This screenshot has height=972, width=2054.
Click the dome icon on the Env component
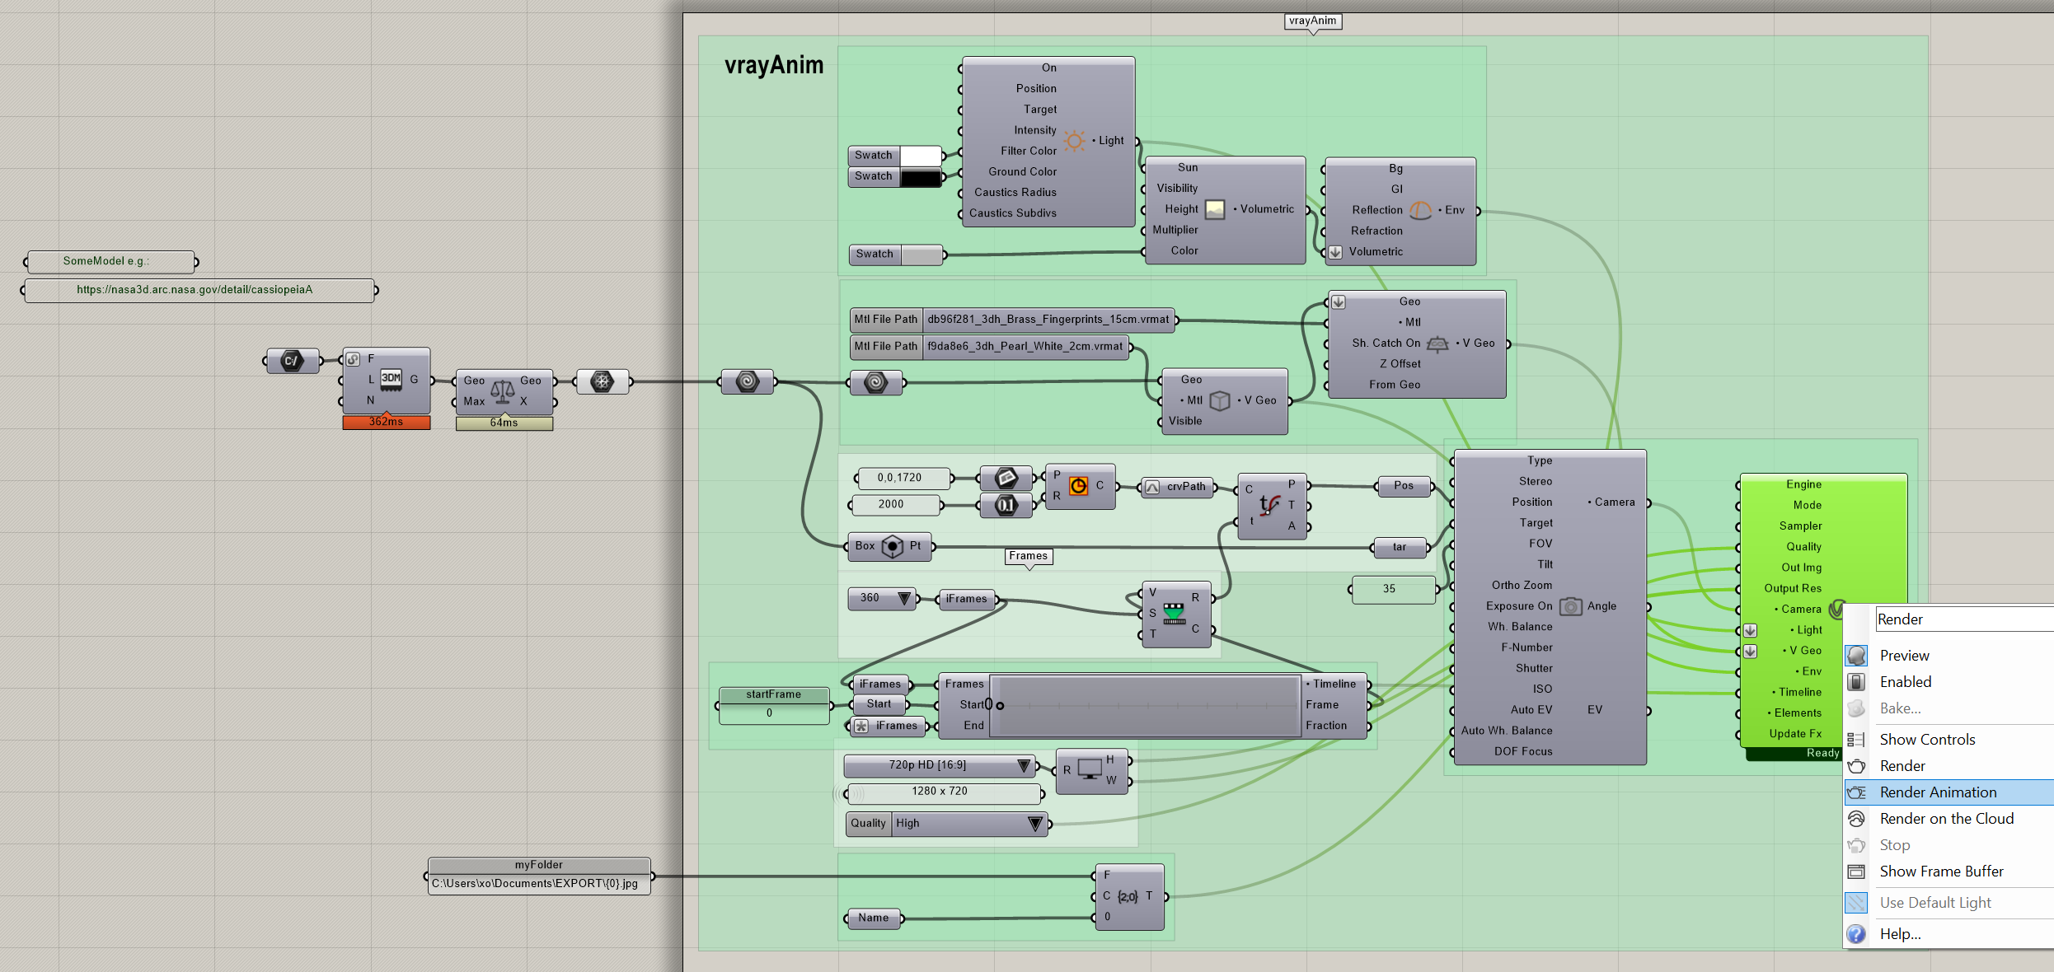click(x=1420, y=211)
